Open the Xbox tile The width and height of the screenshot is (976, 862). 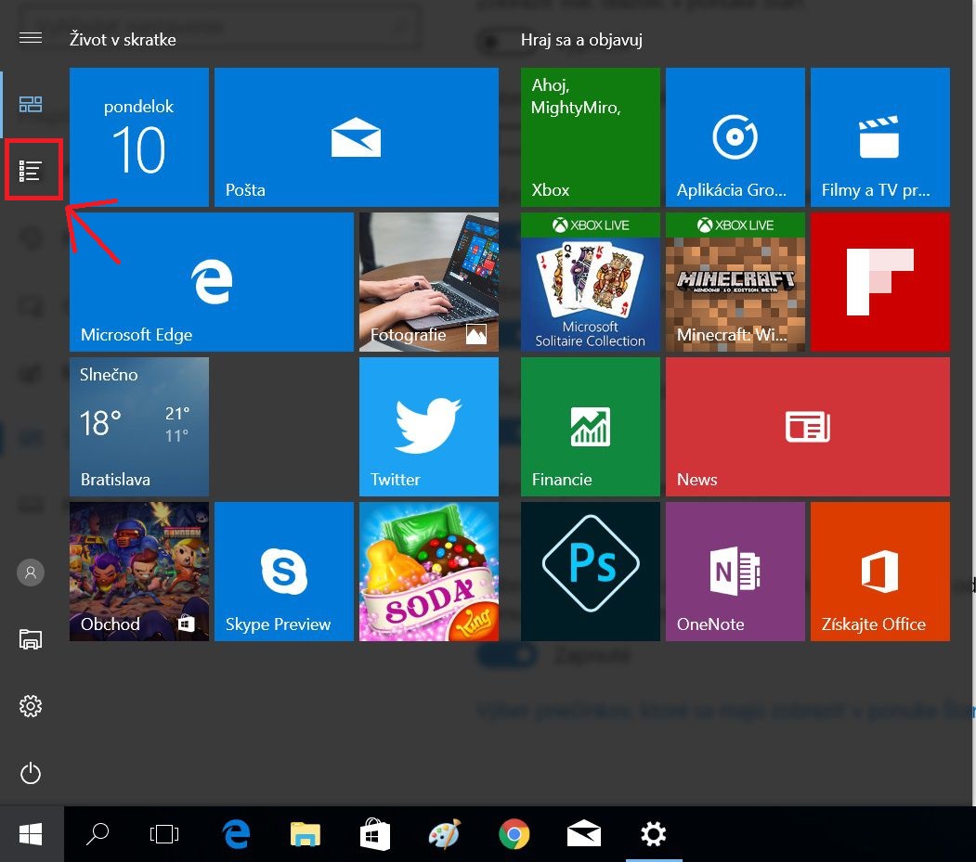(x=590, y=136)
